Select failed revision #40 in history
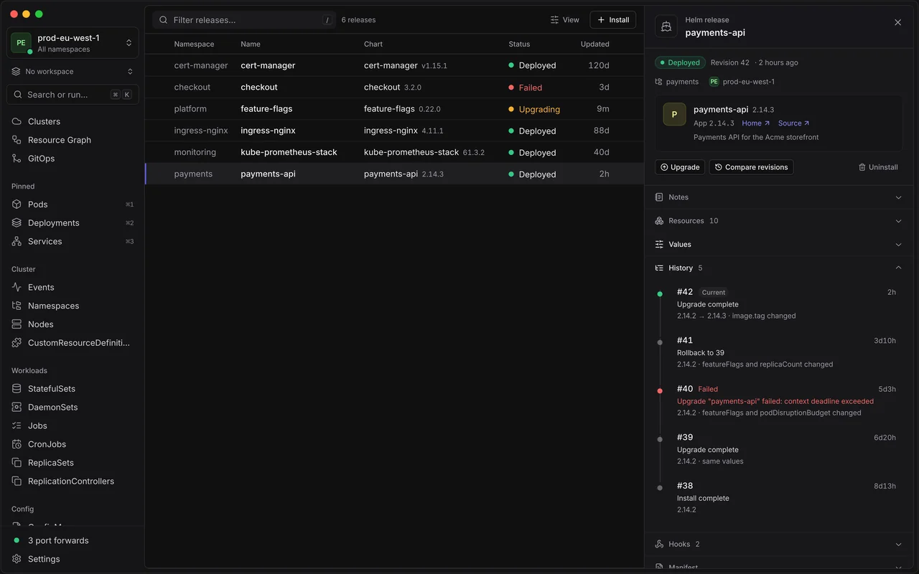This screenshot has width=919, height=574. tap(778, 401)
